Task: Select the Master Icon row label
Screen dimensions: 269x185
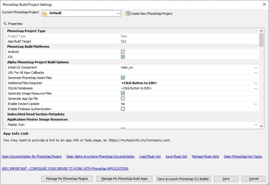Action: (16, 125)
